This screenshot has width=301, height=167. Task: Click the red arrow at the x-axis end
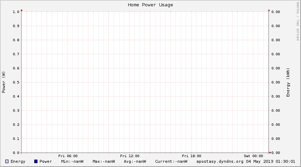[270, 153]
